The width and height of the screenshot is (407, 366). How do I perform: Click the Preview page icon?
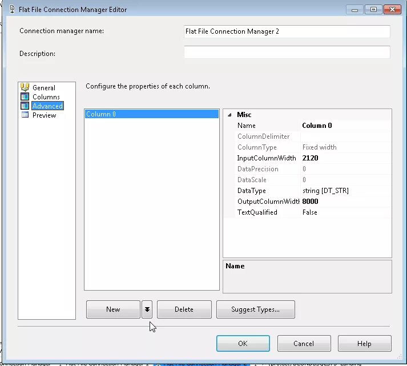pyautogui.click(x=25, y=115)
